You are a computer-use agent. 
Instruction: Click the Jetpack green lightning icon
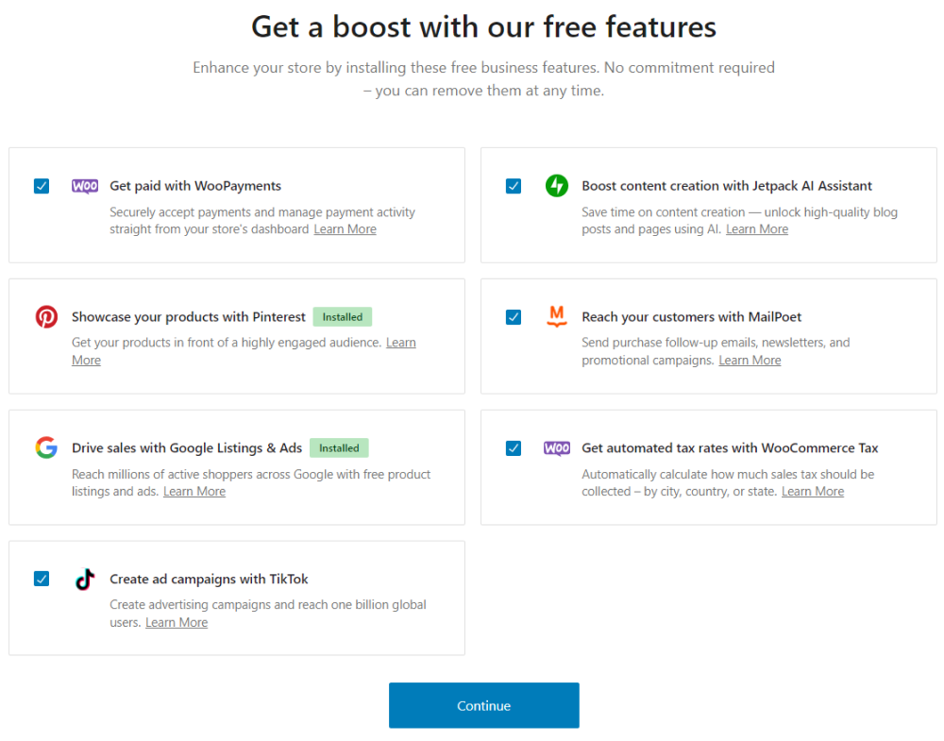point(557,185)
